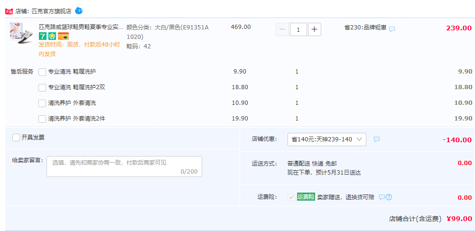The width and height of the screenshot is (475, 231).
Task: Click the 售后服务 label
Action: click(x=22, y=72)
